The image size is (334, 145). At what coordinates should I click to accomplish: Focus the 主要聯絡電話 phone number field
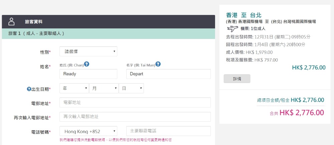coord(168,131)
